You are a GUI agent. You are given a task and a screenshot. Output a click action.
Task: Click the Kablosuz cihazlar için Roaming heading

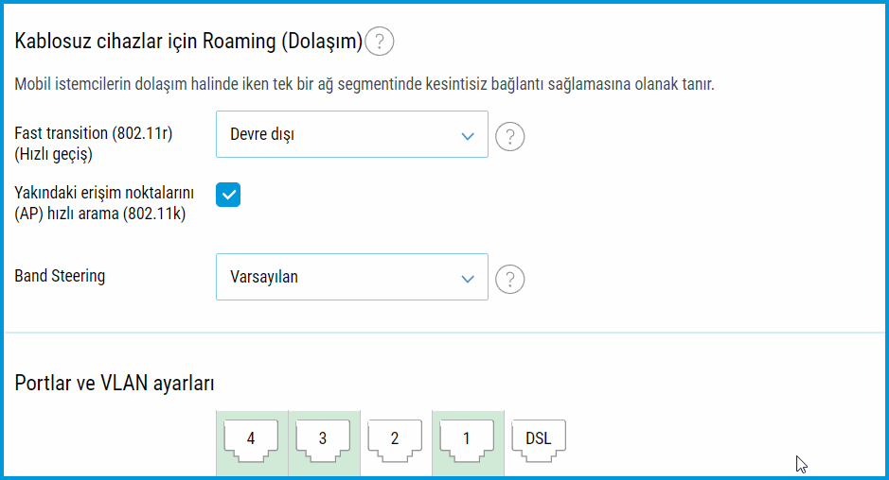[x=188, y=42]
